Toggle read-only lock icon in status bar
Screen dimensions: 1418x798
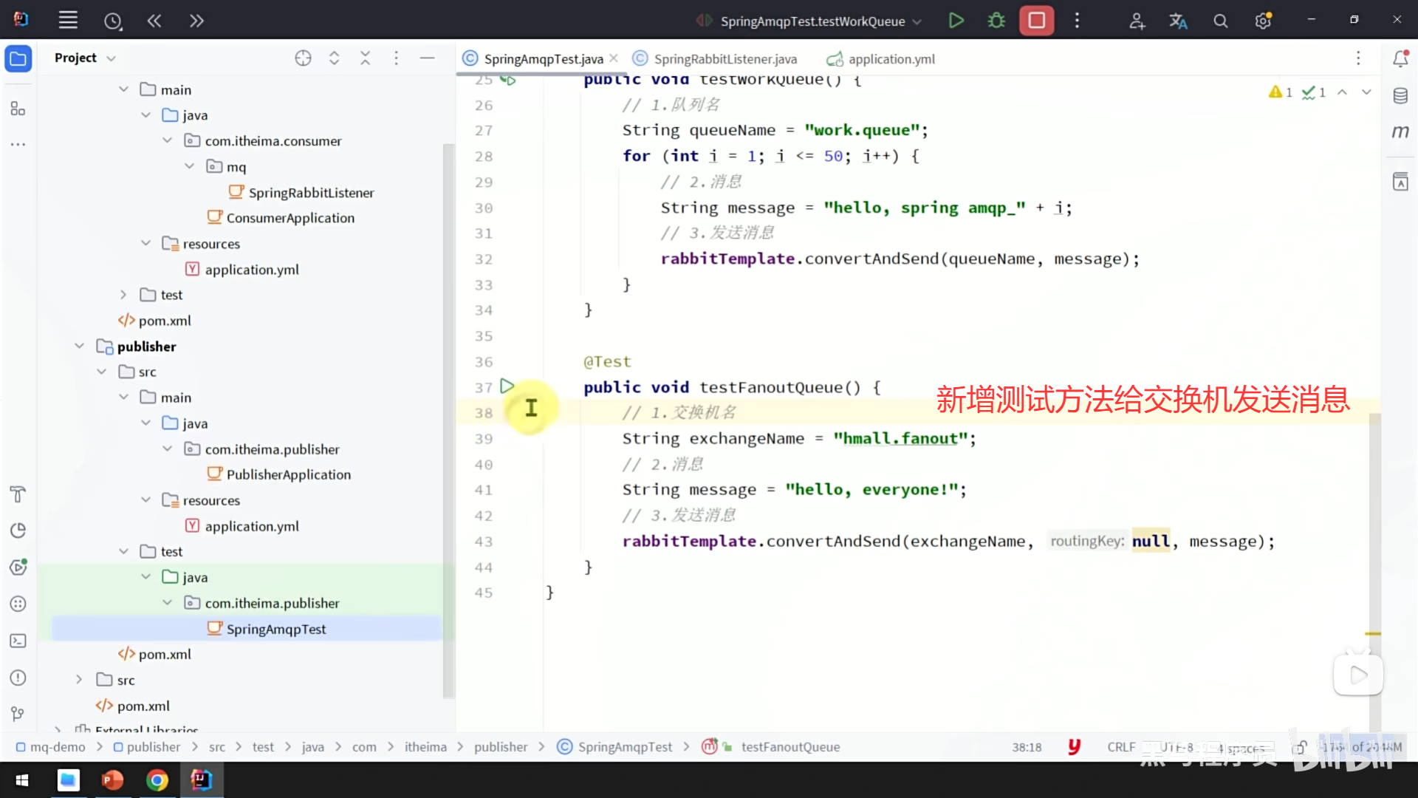pos(1301,747)
